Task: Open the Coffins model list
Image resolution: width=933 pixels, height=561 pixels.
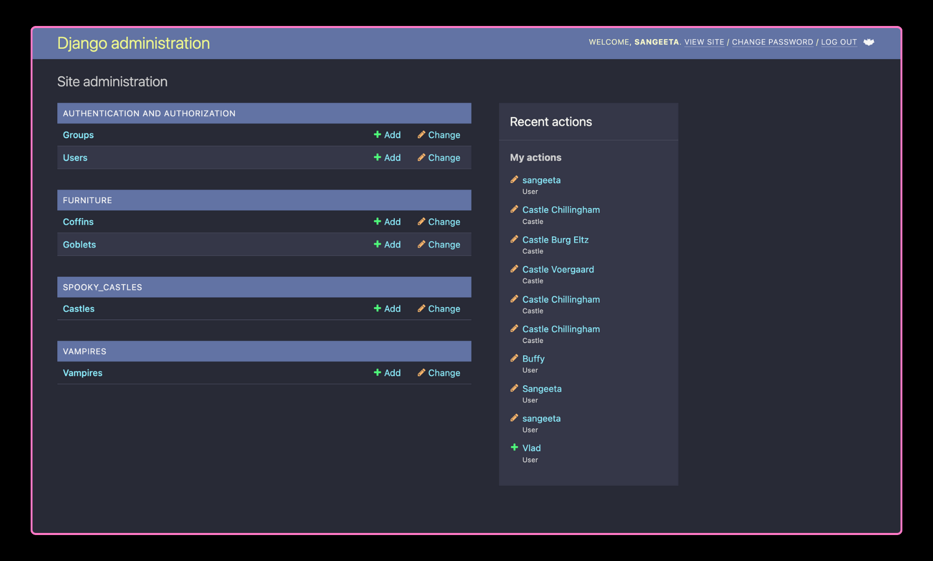Action: [x=78, y=222]
